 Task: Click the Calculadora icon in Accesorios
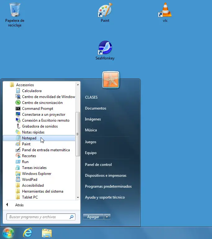(18, 91)
